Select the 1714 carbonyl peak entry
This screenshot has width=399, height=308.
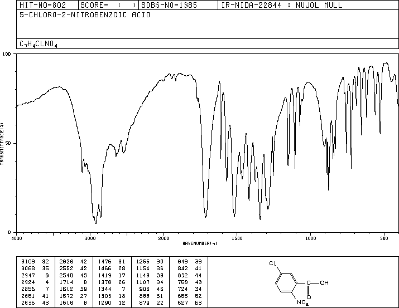66,282
